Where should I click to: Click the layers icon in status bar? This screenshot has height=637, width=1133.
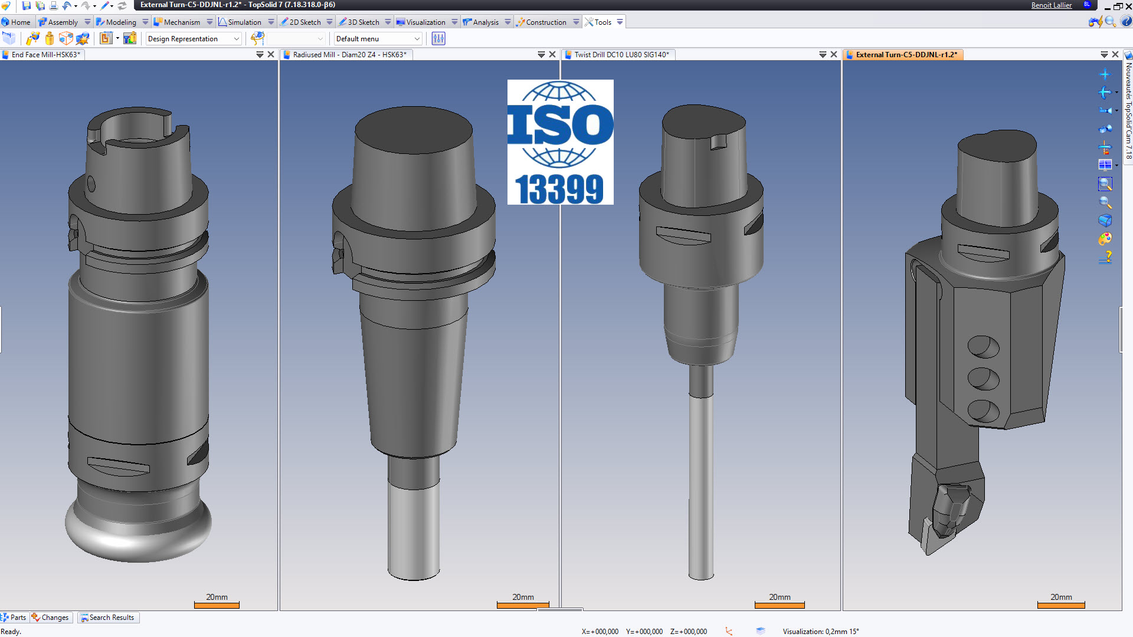(761, 631)
